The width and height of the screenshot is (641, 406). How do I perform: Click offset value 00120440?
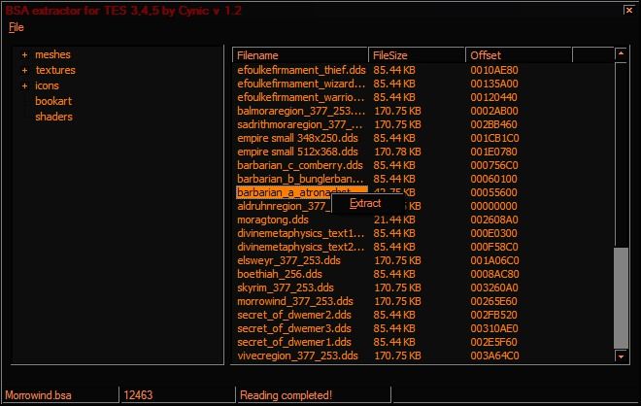click(x=493, y=97)
